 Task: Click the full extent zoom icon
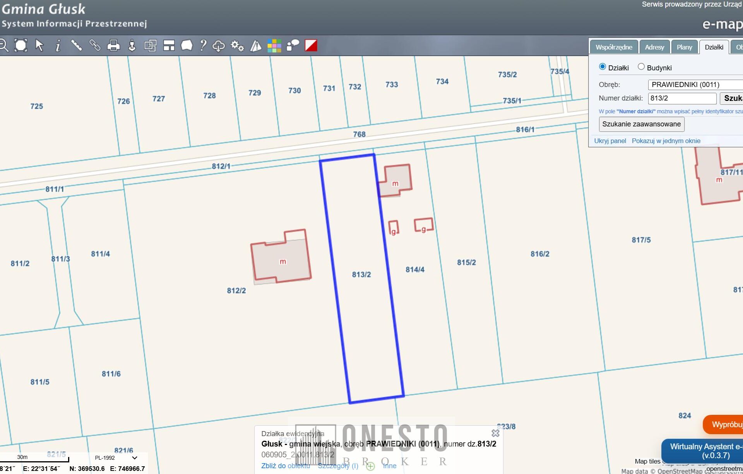21,46
